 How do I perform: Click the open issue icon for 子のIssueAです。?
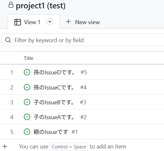[x=27, y=117]
